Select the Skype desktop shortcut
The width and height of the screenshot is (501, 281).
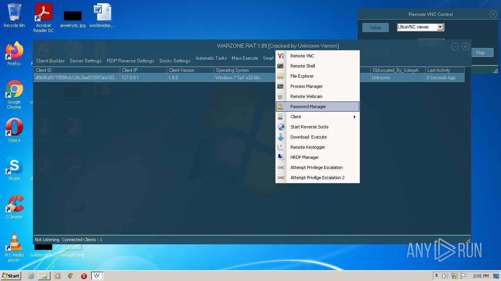(x=14, y=169)
